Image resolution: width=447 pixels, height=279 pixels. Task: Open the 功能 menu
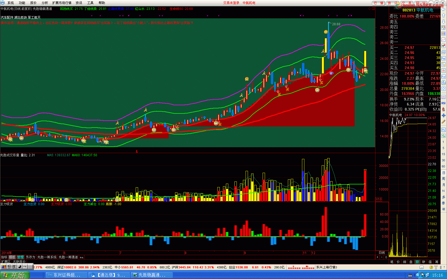point(22,3)
